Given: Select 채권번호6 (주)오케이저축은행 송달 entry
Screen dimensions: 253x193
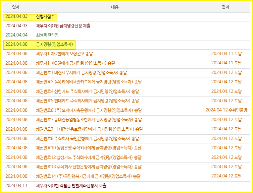Looking at the screenshot, I should tap(89, 110).
